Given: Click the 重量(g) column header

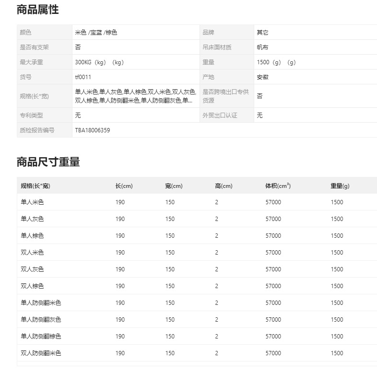Looking at the screenshot, I should coord(340,186).
